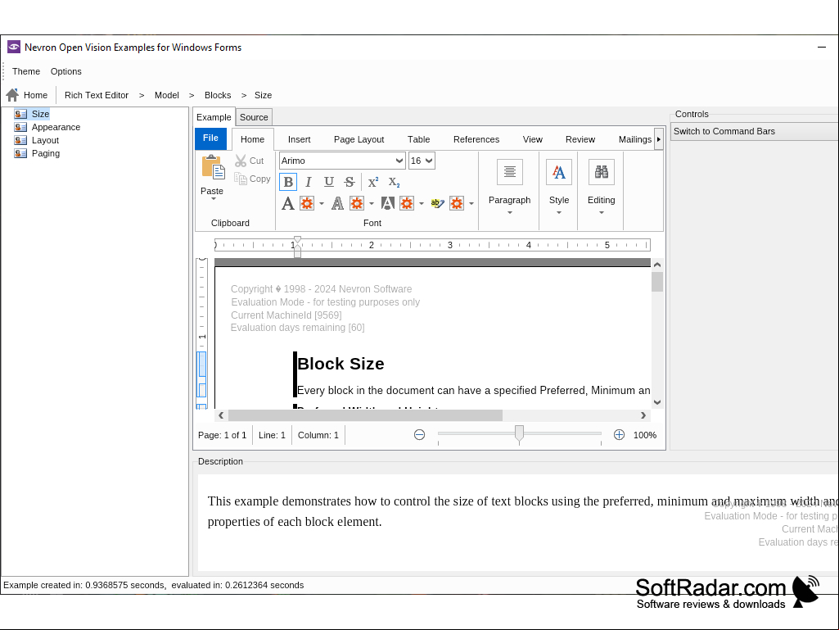Open the Options menu
The width and height of the screenshot is (839, 630).
pos(66,71)
